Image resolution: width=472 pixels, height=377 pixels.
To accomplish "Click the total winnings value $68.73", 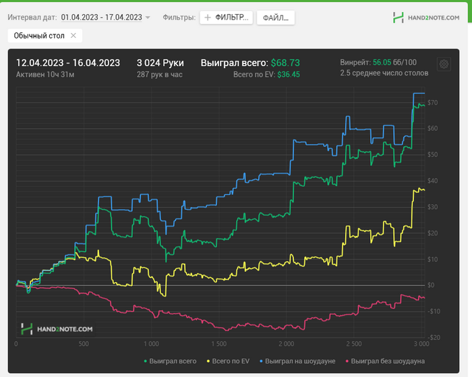I will 285,63.
